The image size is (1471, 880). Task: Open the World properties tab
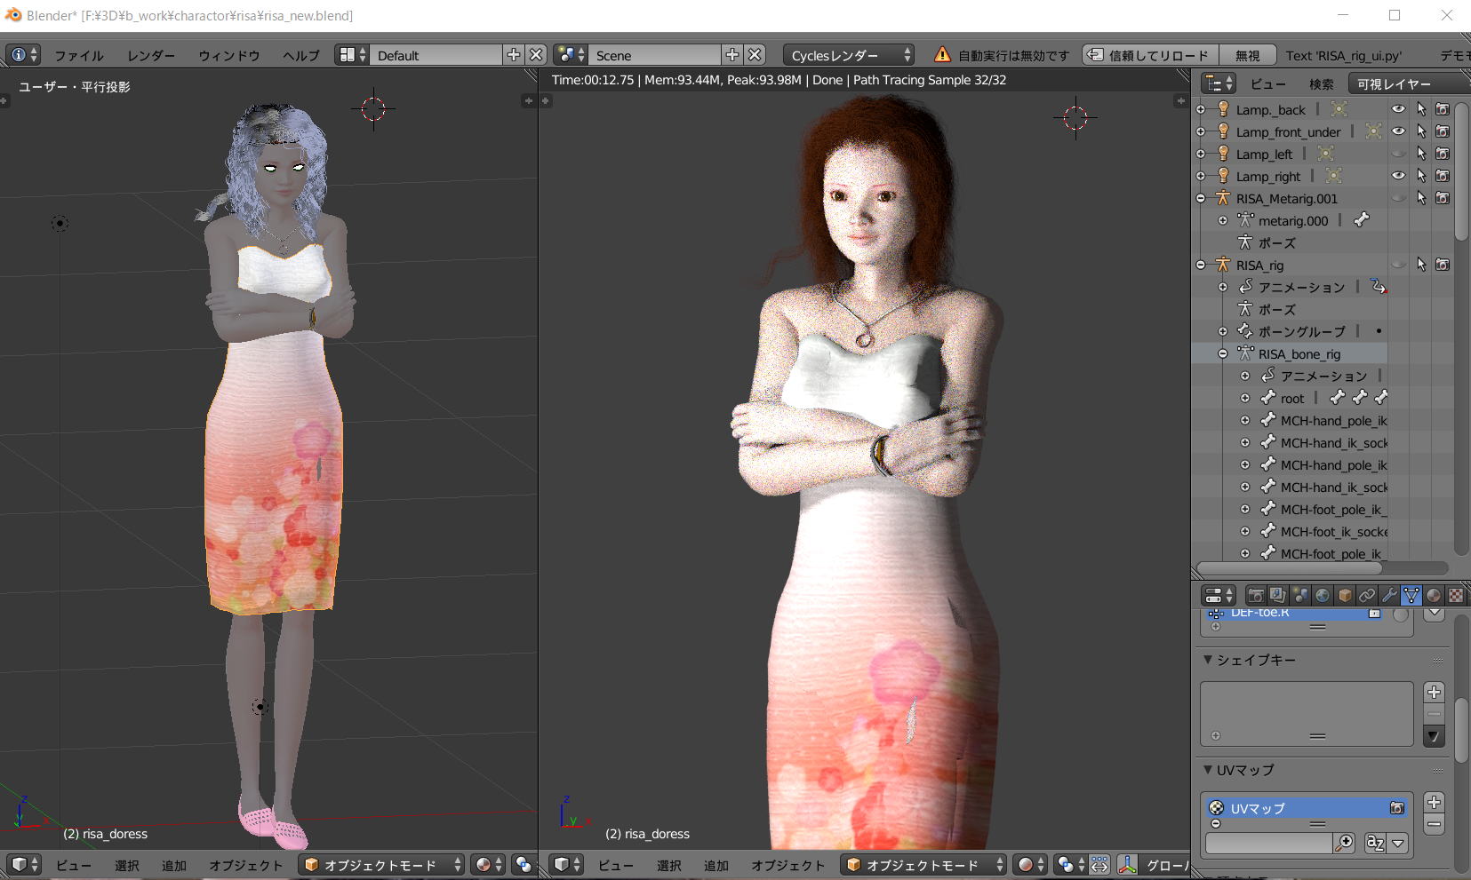click(x=1323, y=595)
